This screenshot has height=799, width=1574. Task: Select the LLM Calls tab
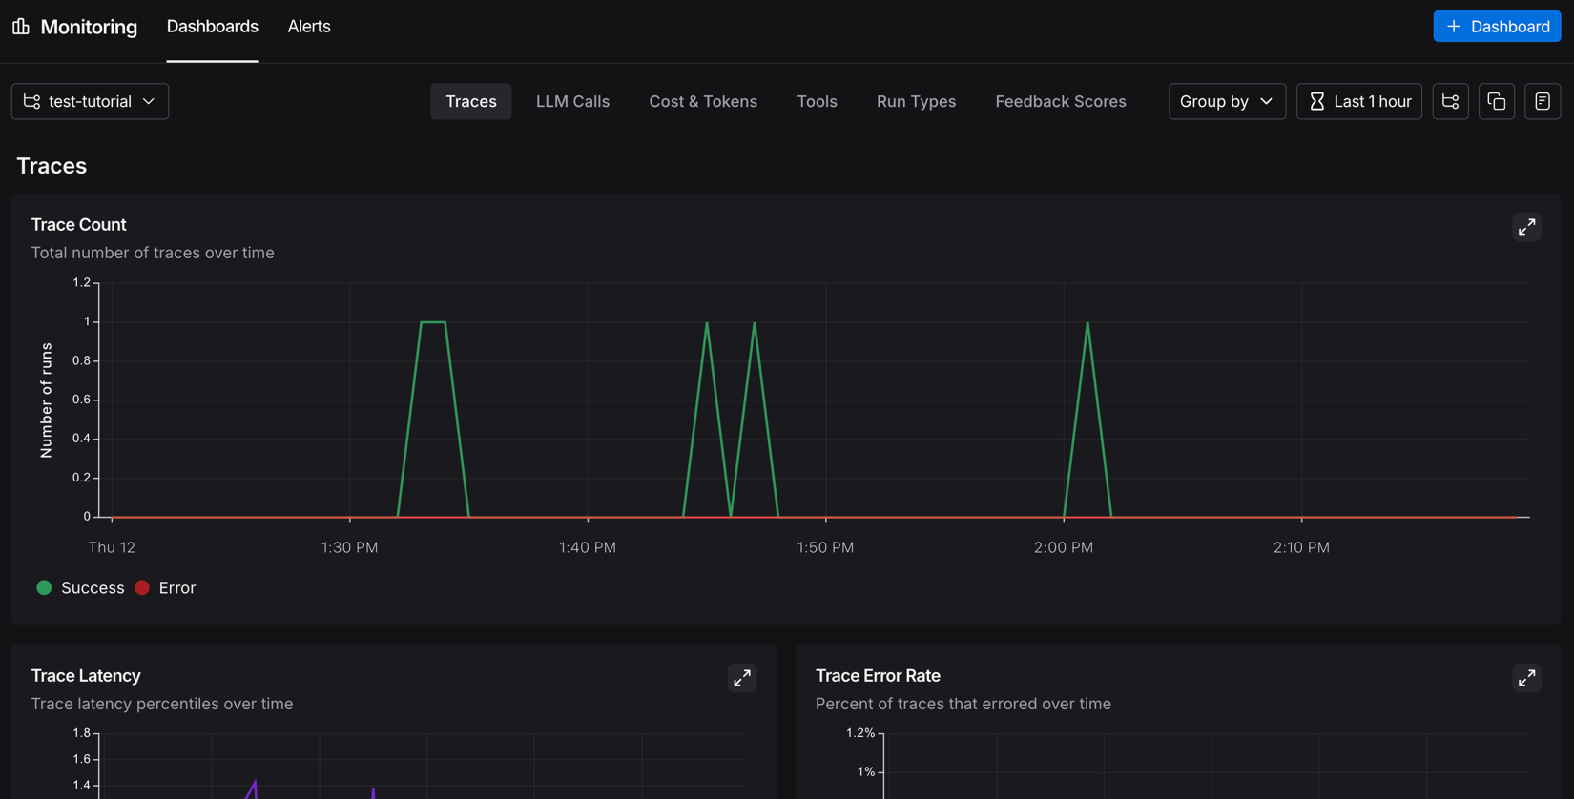(572, 101)
